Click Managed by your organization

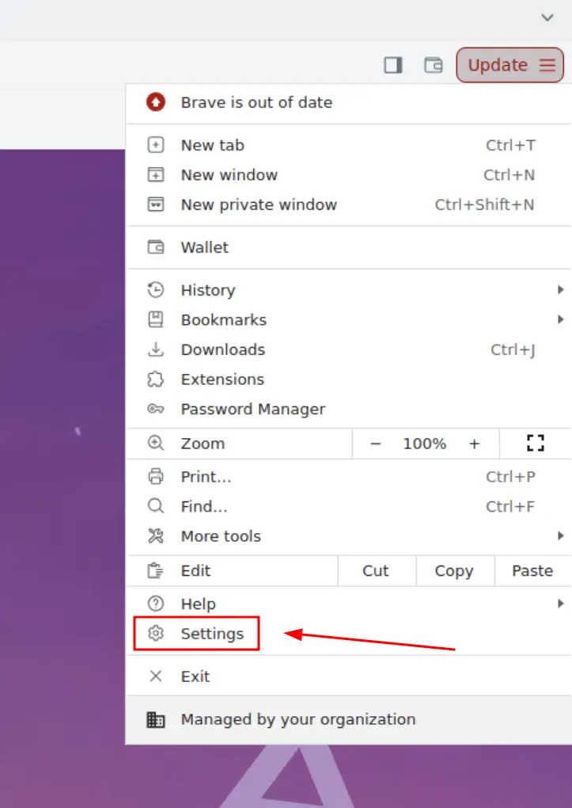[x=349, y=719]
